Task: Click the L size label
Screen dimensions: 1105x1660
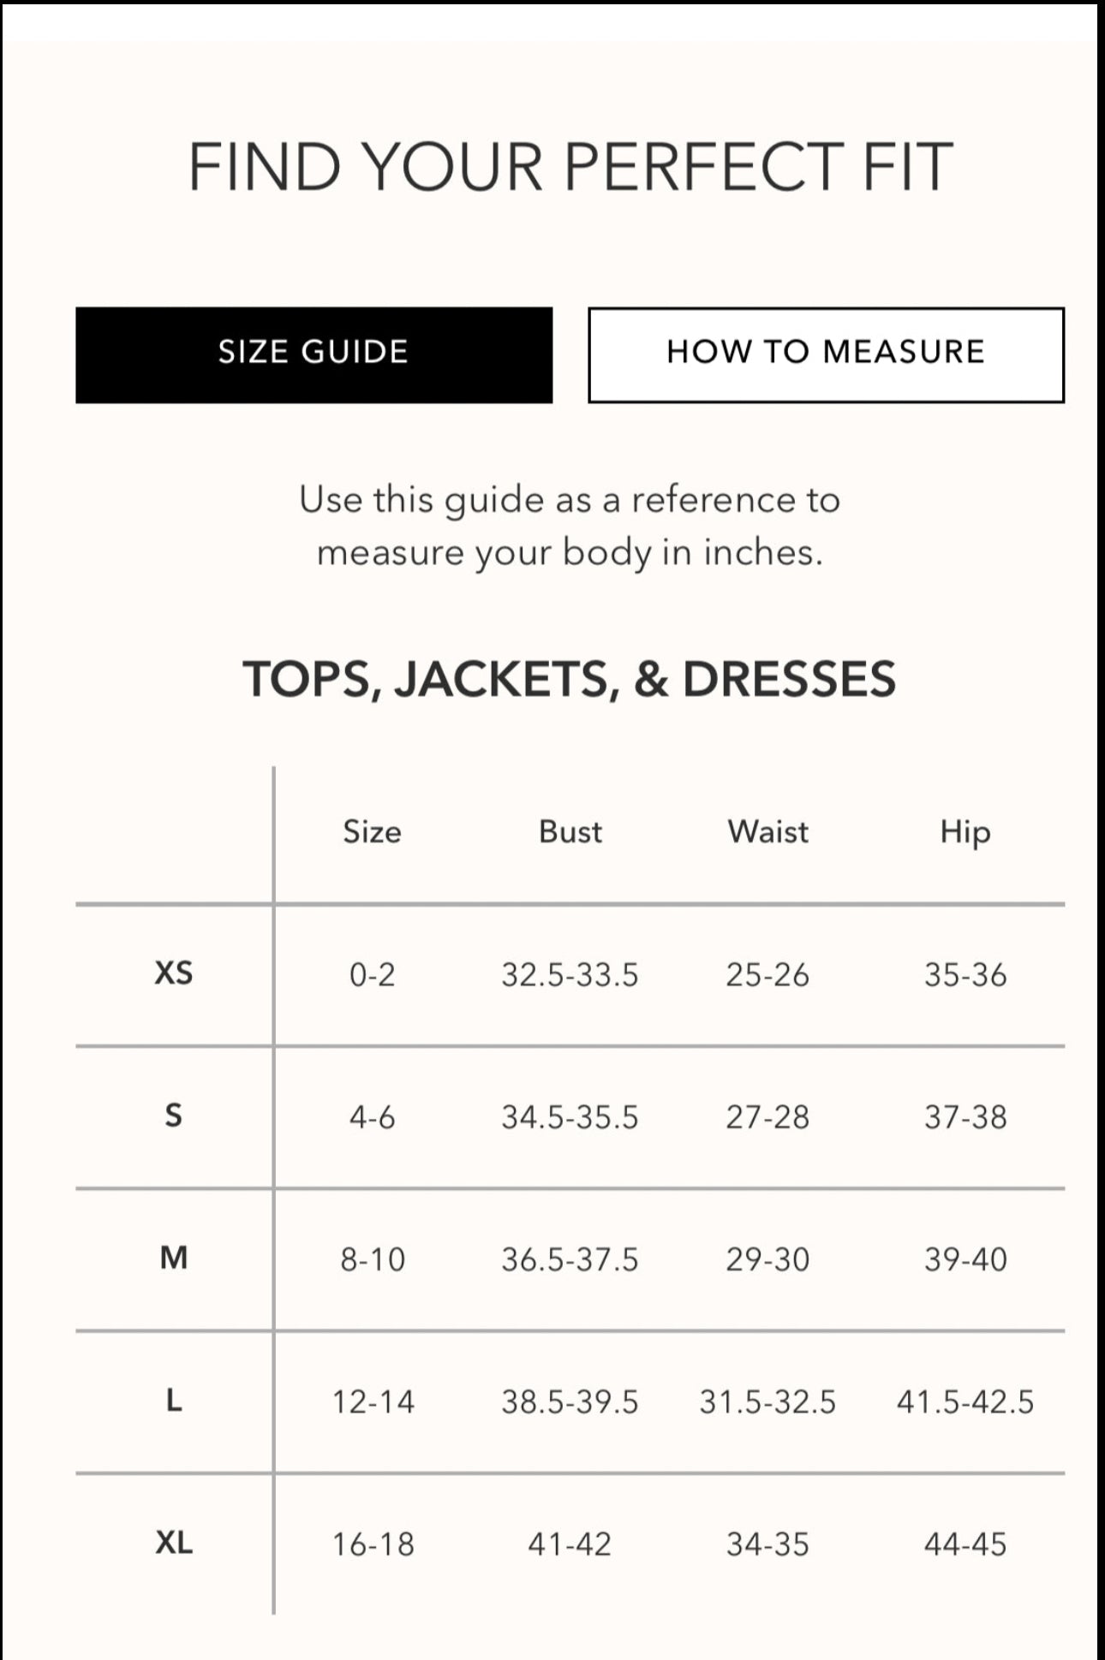Action: (175, 1400)
